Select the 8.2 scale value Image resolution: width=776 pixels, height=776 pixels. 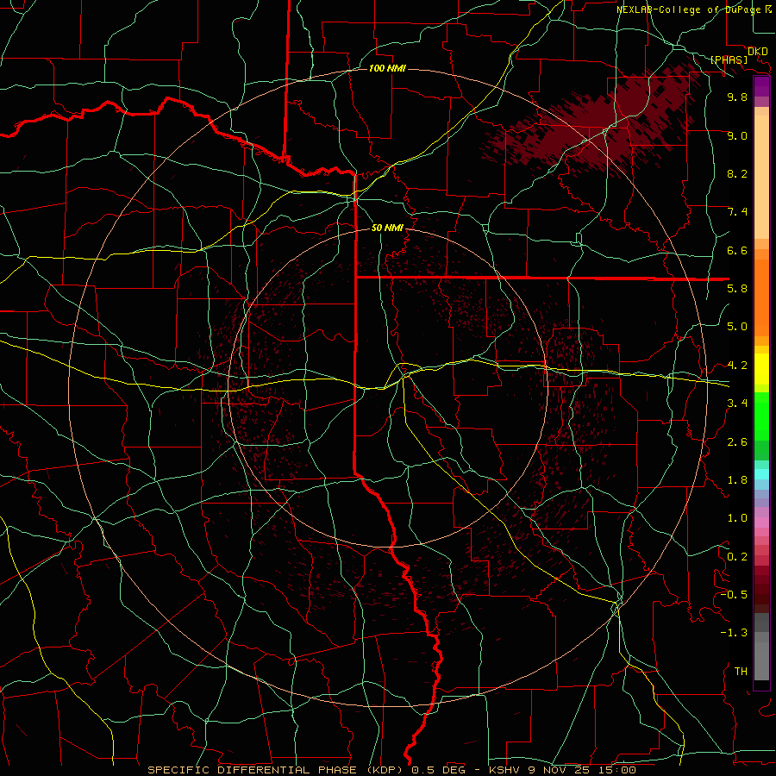(x=737, y=173)
